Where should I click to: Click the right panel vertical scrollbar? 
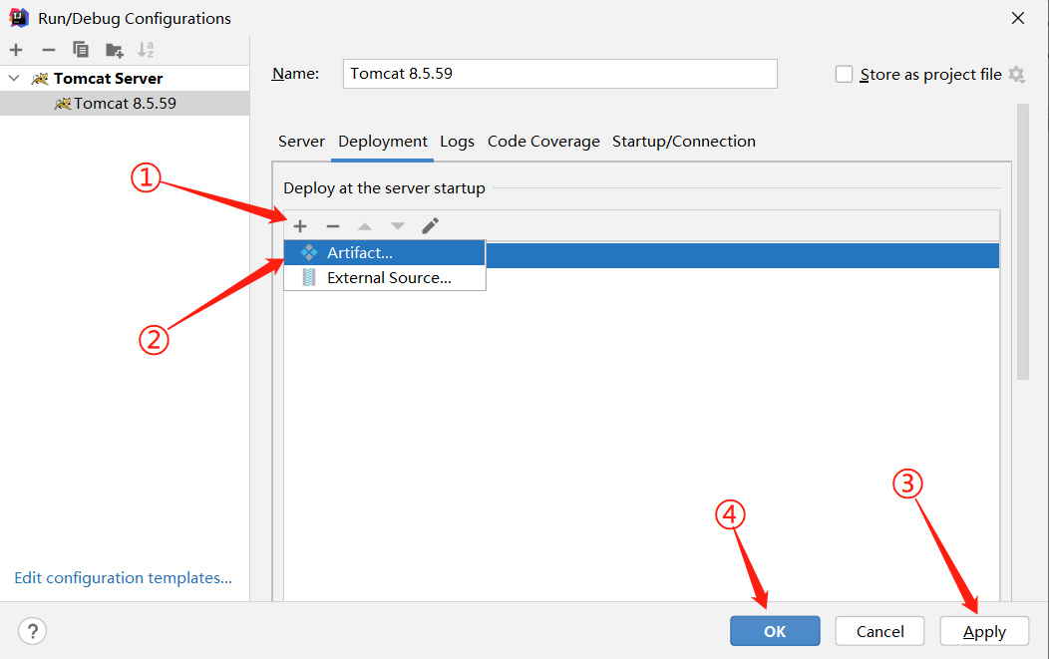coord(1022,241)
